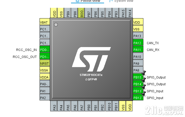
Task: Click the RCC_OSC_OUT signal label
Action: click(x=25, y=57)
